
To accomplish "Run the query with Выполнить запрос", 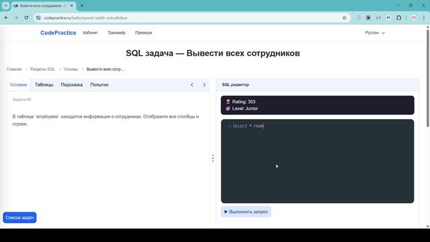I will 246,212.
